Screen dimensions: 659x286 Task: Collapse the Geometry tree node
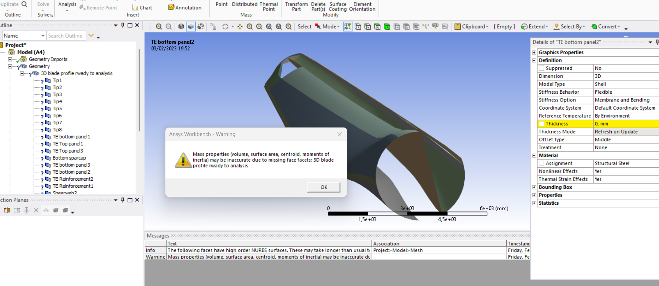click(x=10, y=66)
